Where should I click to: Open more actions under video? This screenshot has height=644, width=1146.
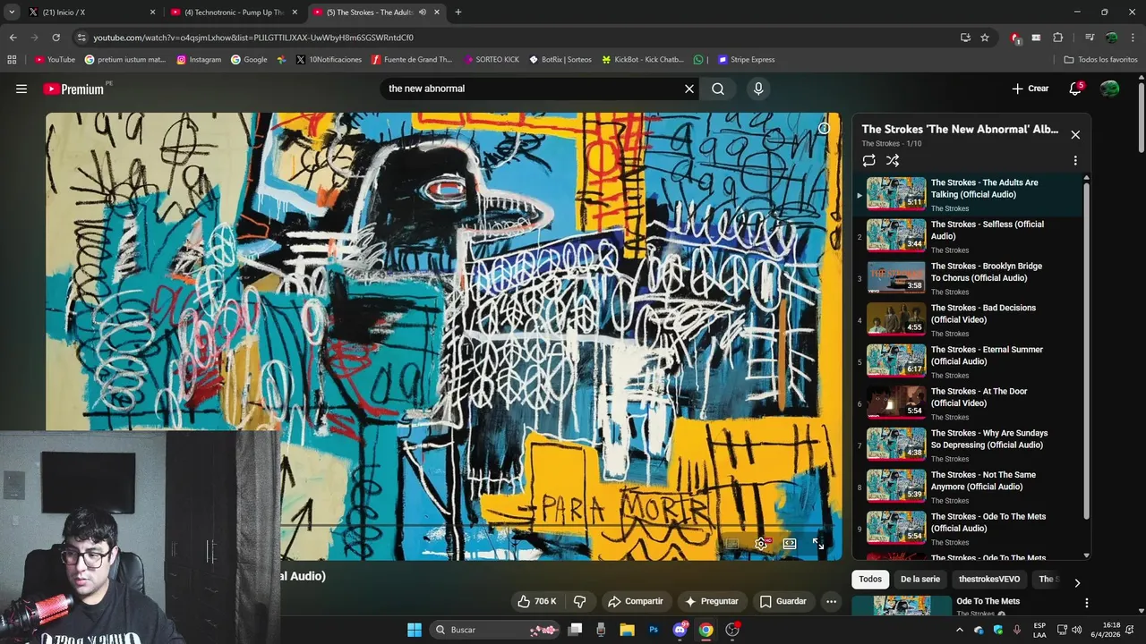click(831, 601)
